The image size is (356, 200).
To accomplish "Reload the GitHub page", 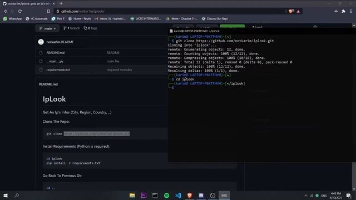I will coord(20,11).
